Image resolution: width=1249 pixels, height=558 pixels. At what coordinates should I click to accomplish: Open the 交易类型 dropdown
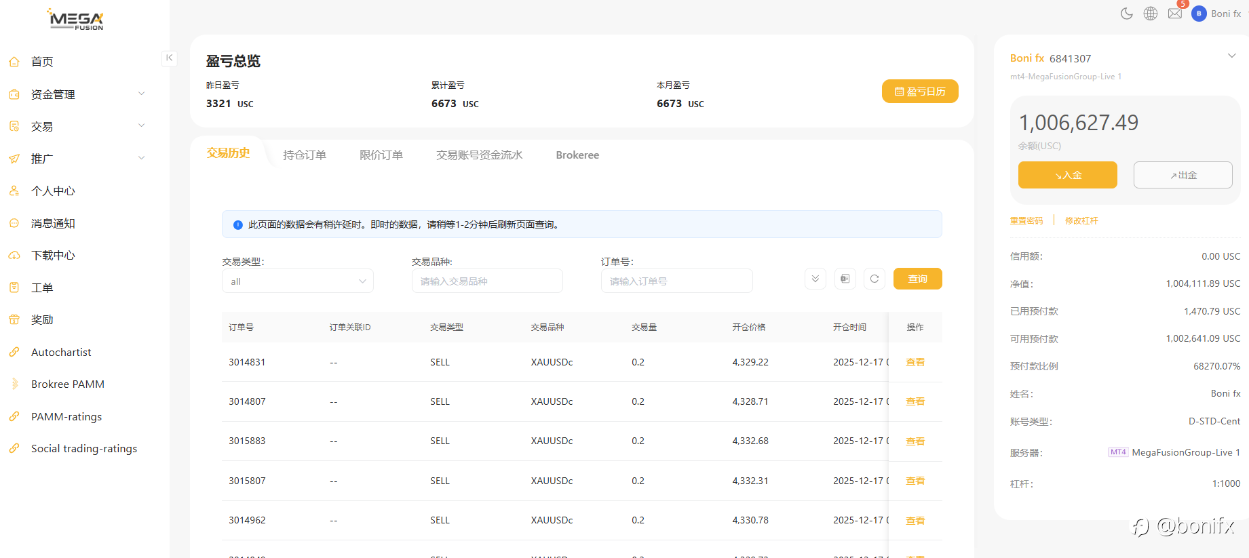tap(297, 281)
